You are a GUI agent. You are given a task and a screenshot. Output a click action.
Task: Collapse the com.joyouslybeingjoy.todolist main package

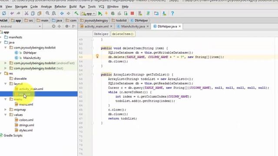click(x=6, y=48)
